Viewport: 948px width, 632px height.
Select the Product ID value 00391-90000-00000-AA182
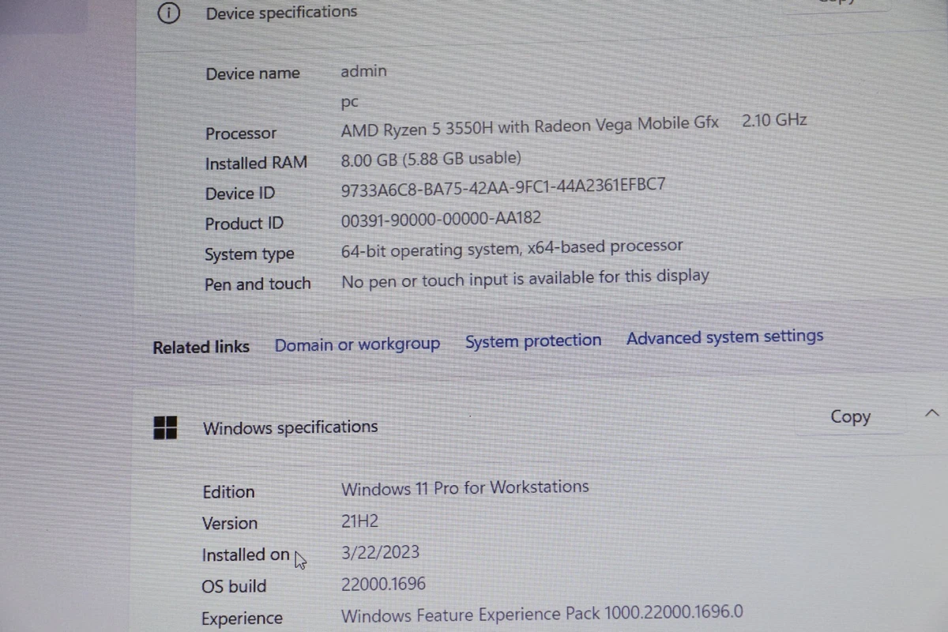pos(441,219)
